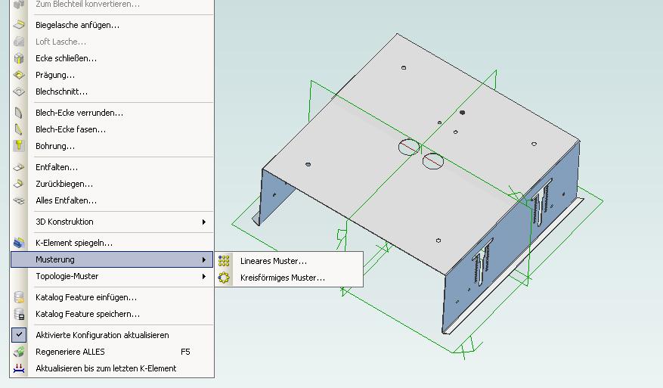Click the Alles Entfalten icon
The width and height of the screenshot is (663, 388).
tap(19, 200)
